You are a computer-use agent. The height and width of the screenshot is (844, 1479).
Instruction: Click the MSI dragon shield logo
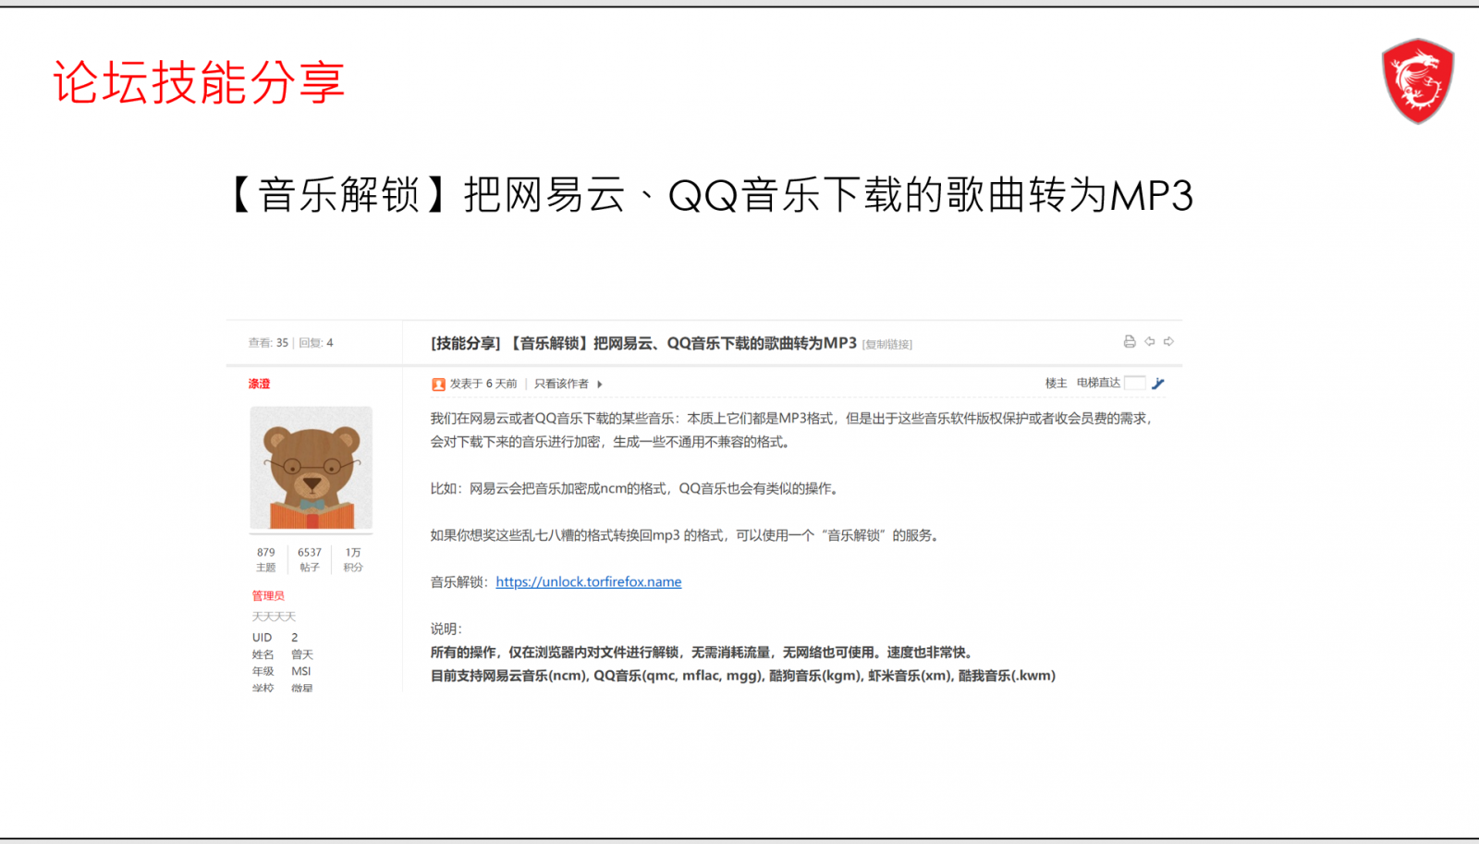pos(1417,80)
